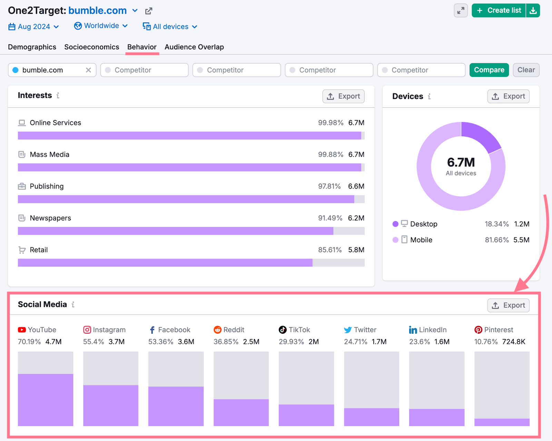Click the first Competitor input field
Image resolution: width=552 pixels, height=441 pixels.
(144, 70)
